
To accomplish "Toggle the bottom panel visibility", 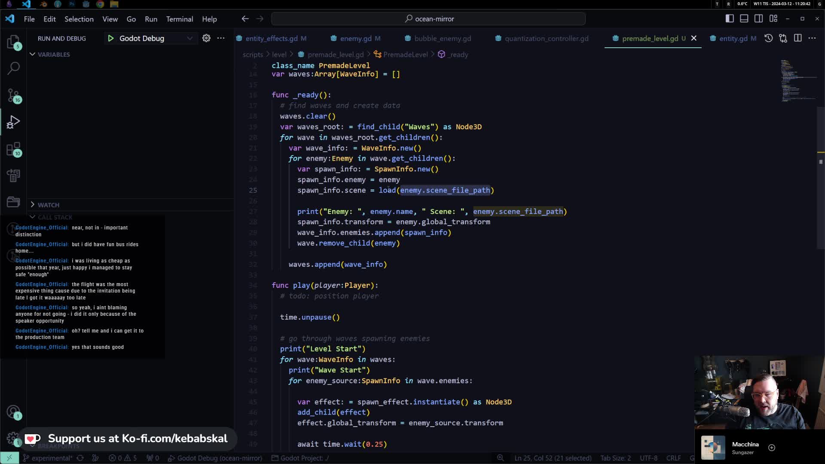I will coord(744,18).
